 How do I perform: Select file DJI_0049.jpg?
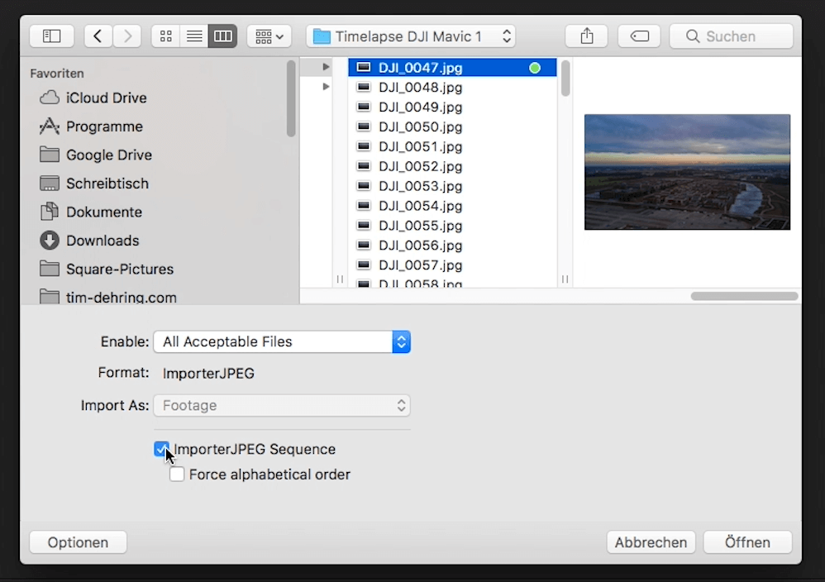click(452, 107)
